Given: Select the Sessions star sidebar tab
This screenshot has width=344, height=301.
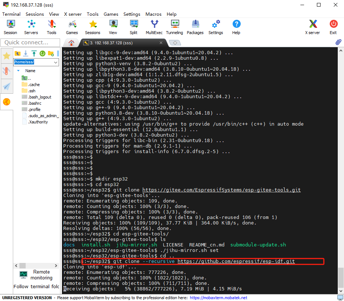Looking at the screenshot, I should pos(7,56).
